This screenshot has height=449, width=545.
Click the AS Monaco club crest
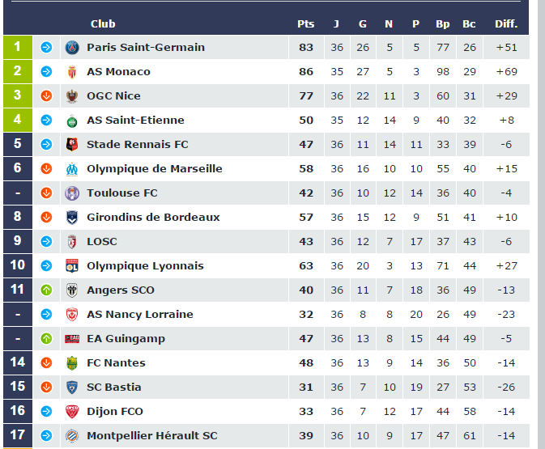pos(72,72)
